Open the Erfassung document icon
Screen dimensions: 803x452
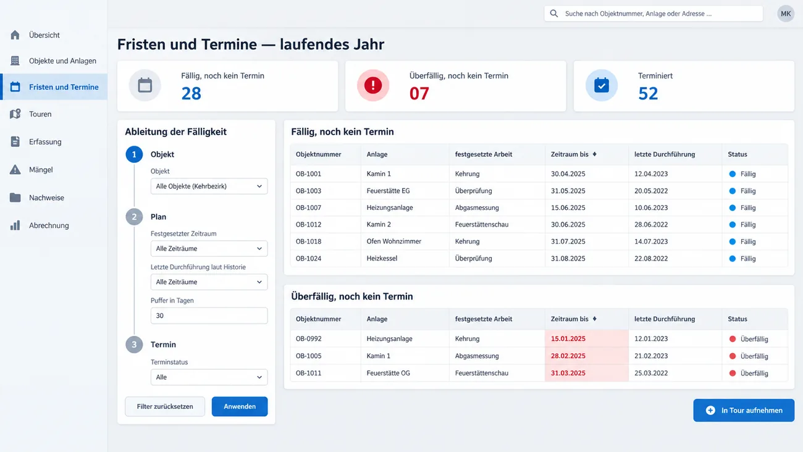15,142
